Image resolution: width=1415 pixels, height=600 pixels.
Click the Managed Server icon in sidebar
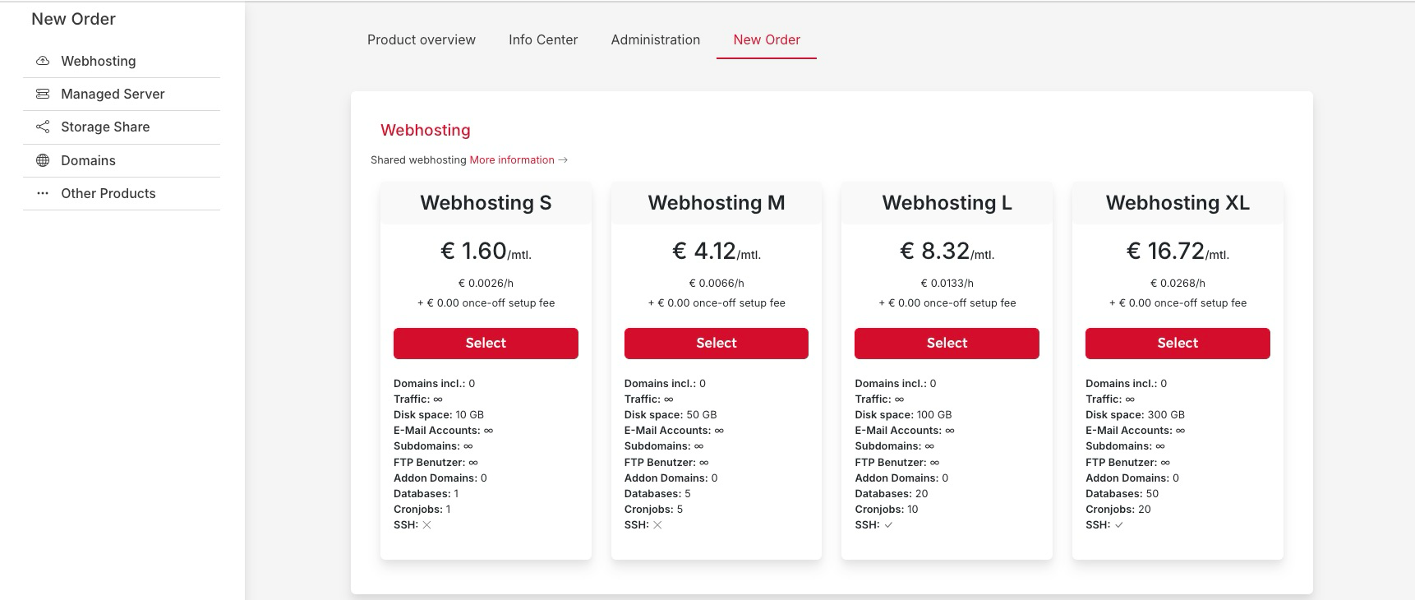(43, 94)
